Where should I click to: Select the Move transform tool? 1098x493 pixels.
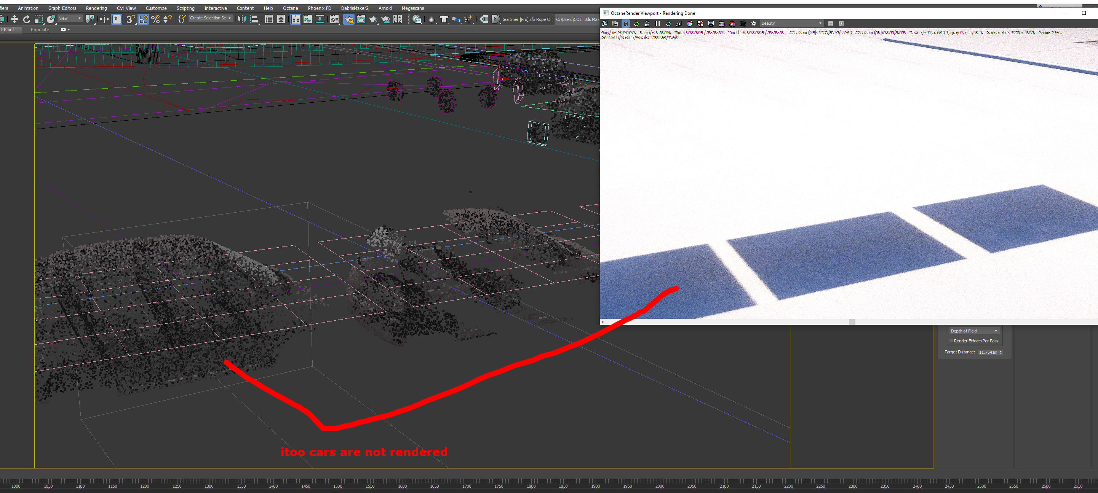(14, 19)
